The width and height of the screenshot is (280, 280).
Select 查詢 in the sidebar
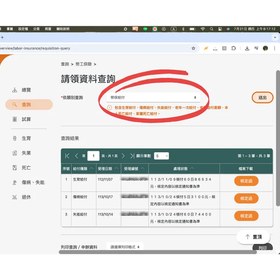pyautogui.click(x=29, y=104)
